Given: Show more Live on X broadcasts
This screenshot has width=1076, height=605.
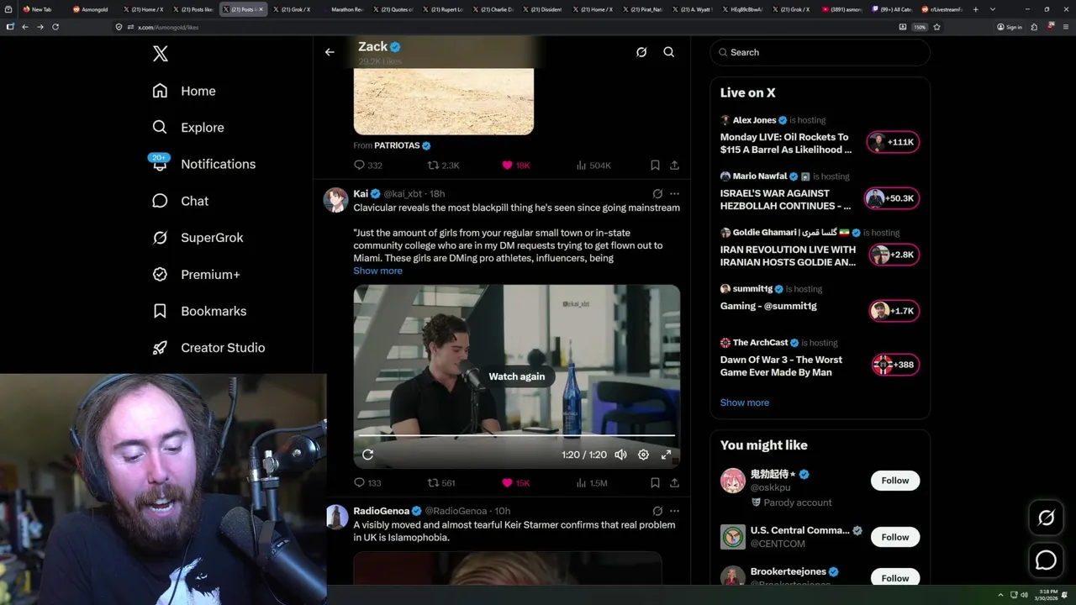Looking at the screenshot, I should pos(745,402).
